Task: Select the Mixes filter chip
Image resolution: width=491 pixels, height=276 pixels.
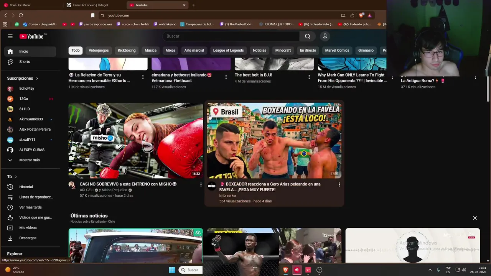Action: [x=170, y=50]
